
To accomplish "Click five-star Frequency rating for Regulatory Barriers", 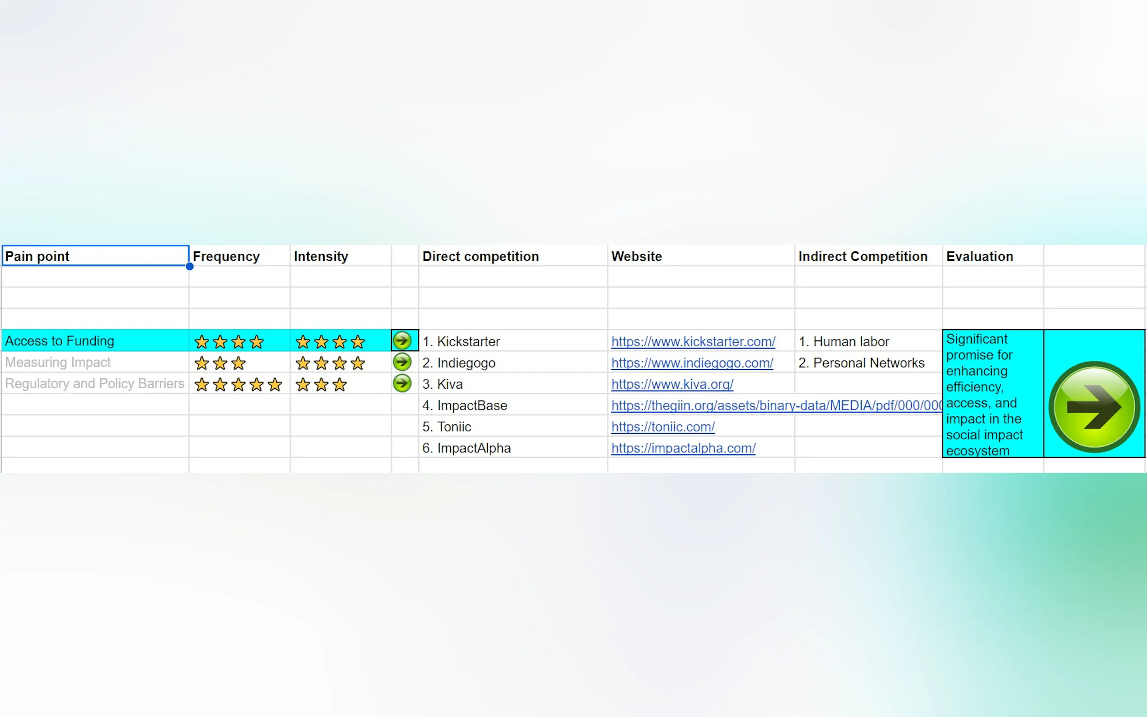I will pos(238,385).
